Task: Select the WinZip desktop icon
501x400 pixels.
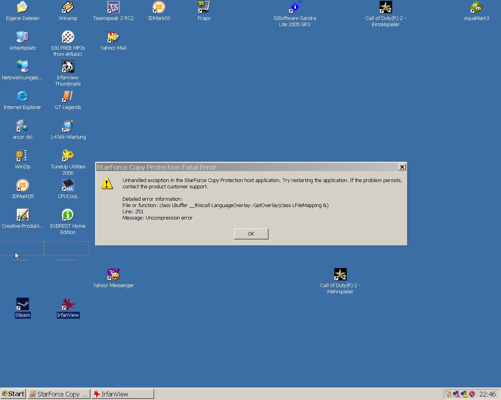Action: (22, 159)
